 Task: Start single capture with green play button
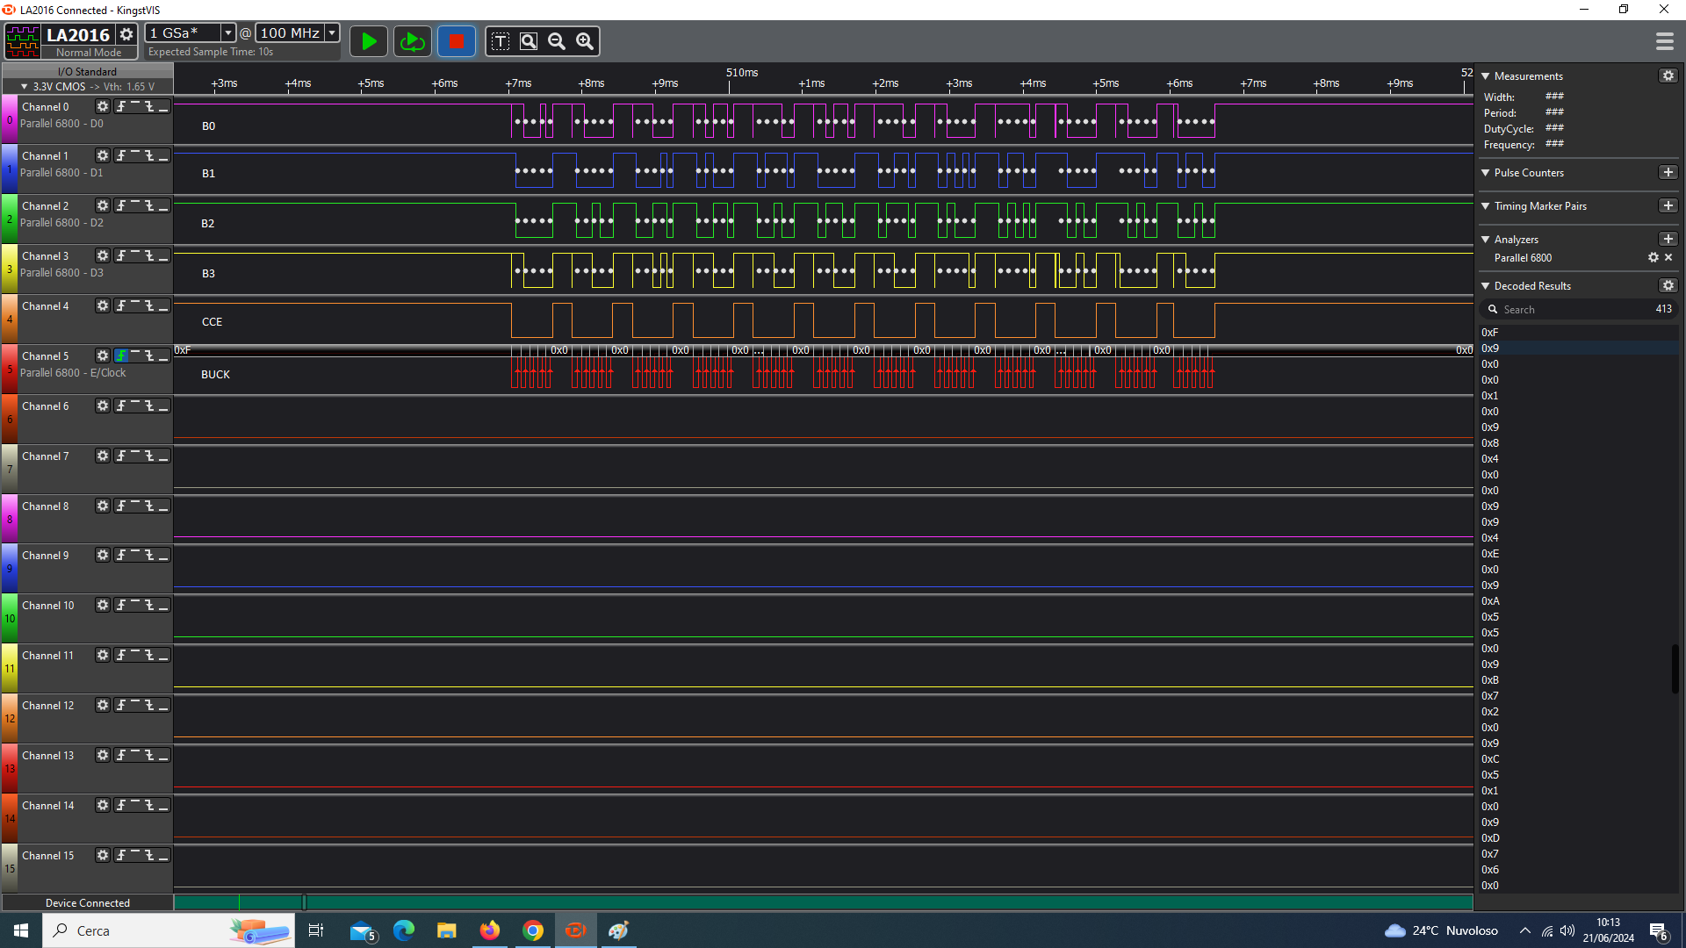click(x=369, y=41)
